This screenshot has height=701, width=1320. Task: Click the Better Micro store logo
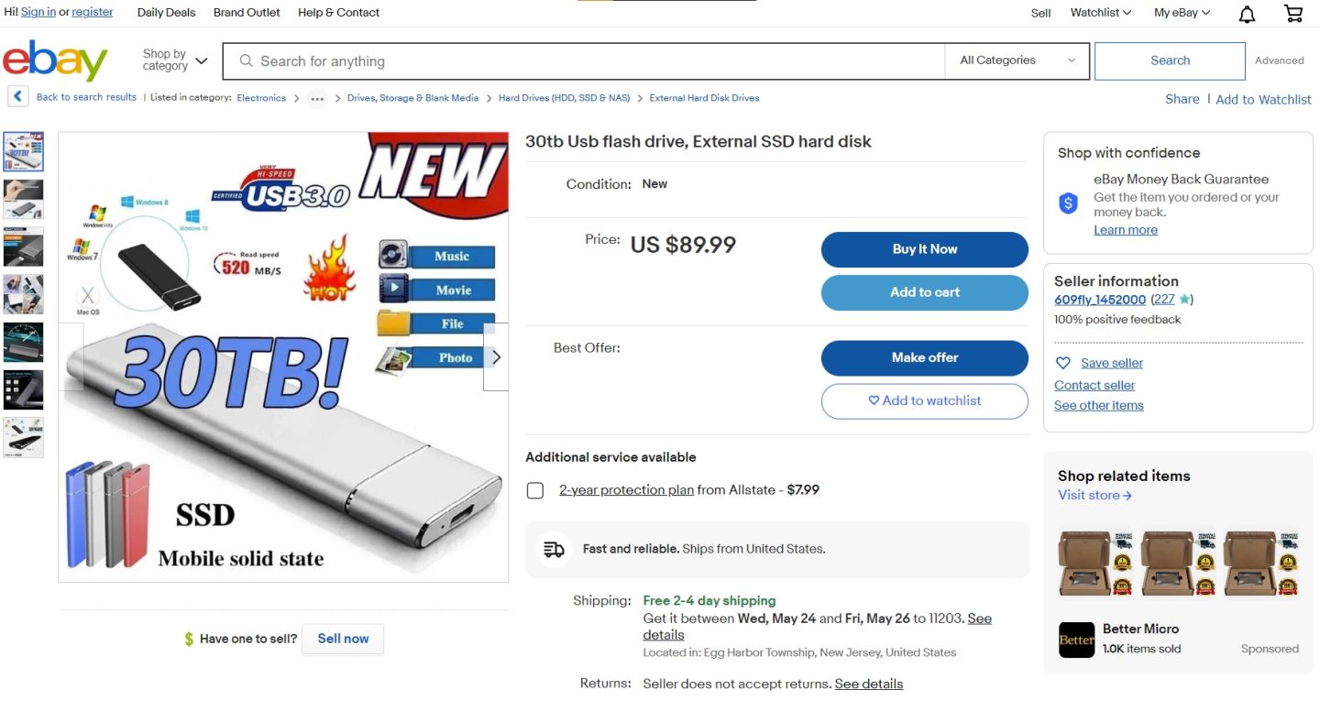(x=1076, y=641)
